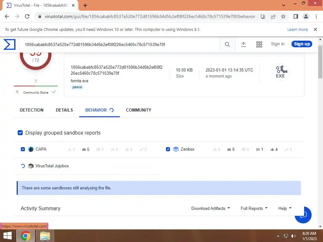Open the Chrome three-dot menu

click(x=316, y=16)
